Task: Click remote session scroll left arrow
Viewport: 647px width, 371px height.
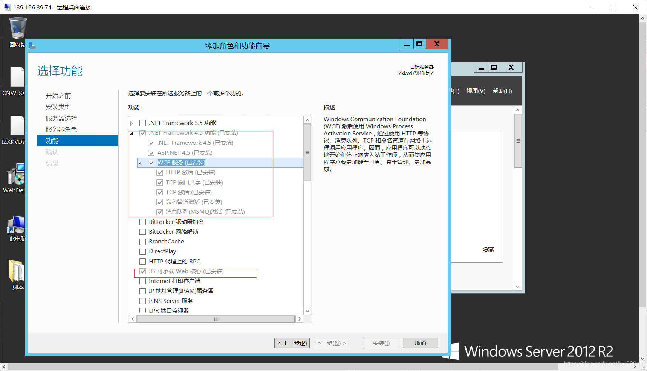Action: click(4, 367)
